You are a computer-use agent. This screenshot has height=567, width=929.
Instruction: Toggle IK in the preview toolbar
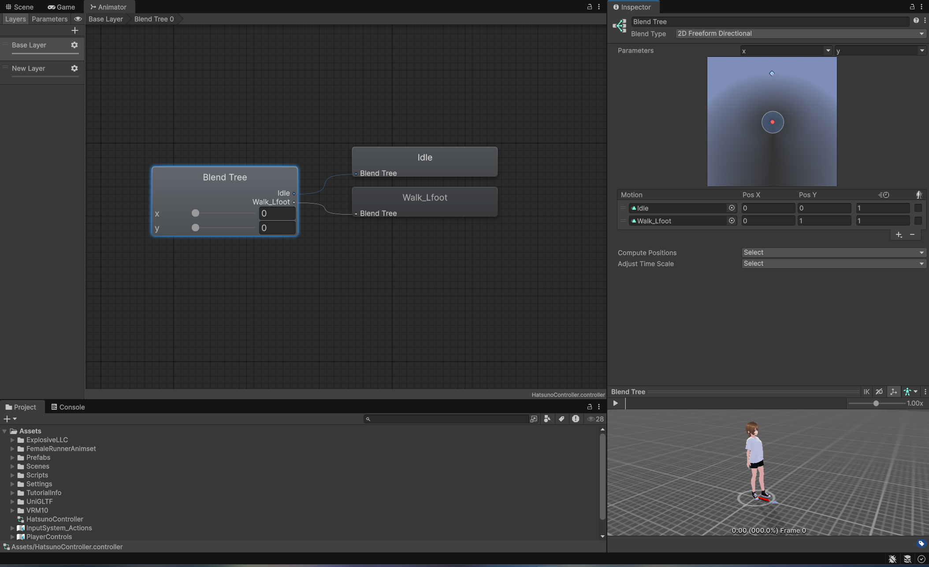point(866,392)
